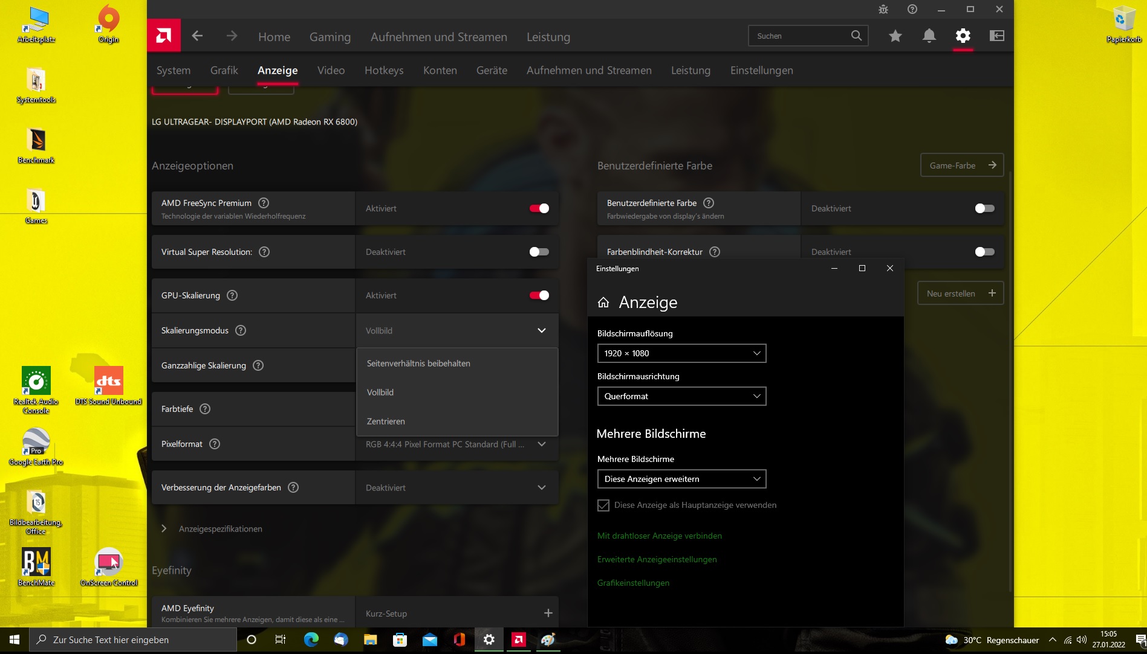Show help for Pixelformat
The image size is (1147, 654).
click(x=215, y=444)
